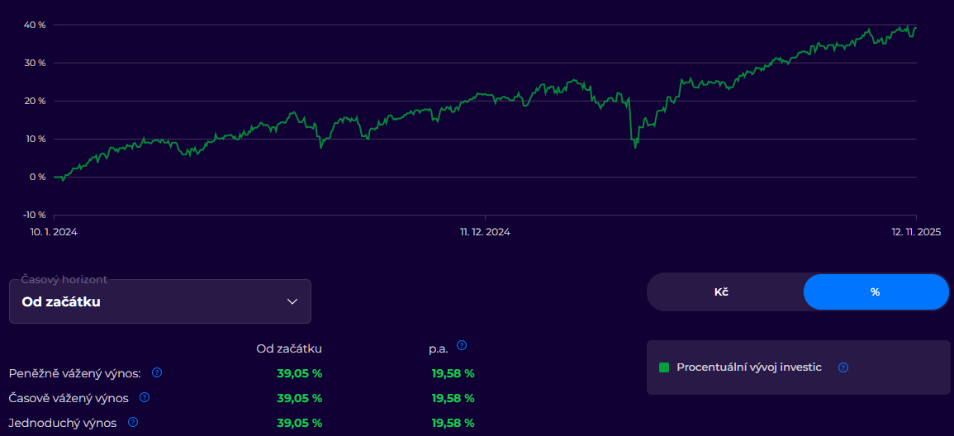The image size is (954, 436).
Task: Click the Od začátku column header
Action: tap(289, 348)
